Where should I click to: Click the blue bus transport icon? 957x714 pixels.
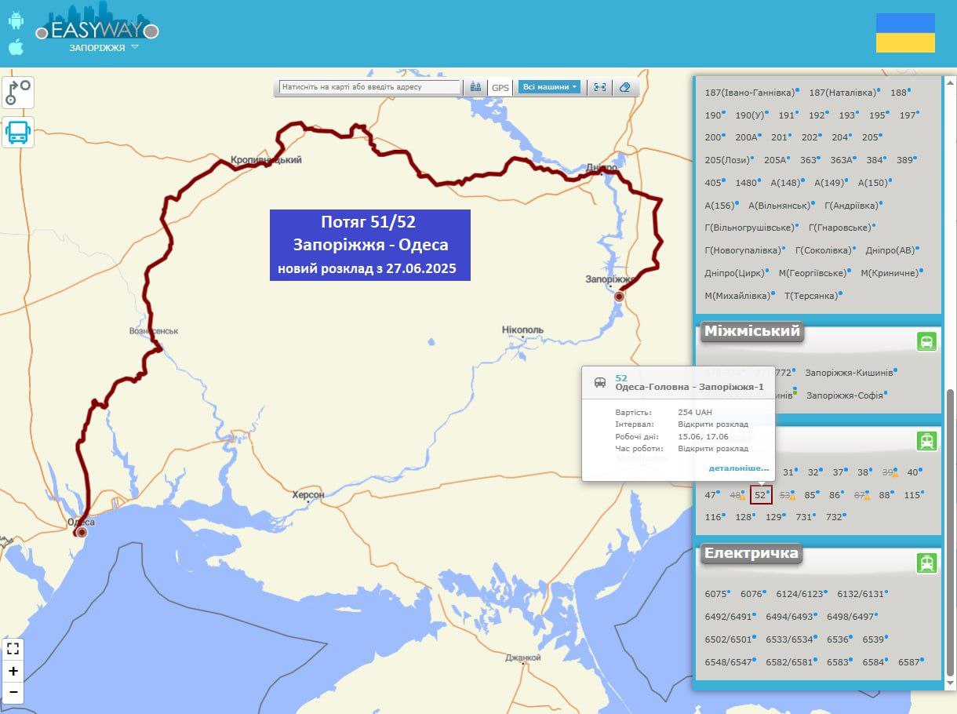17,132
